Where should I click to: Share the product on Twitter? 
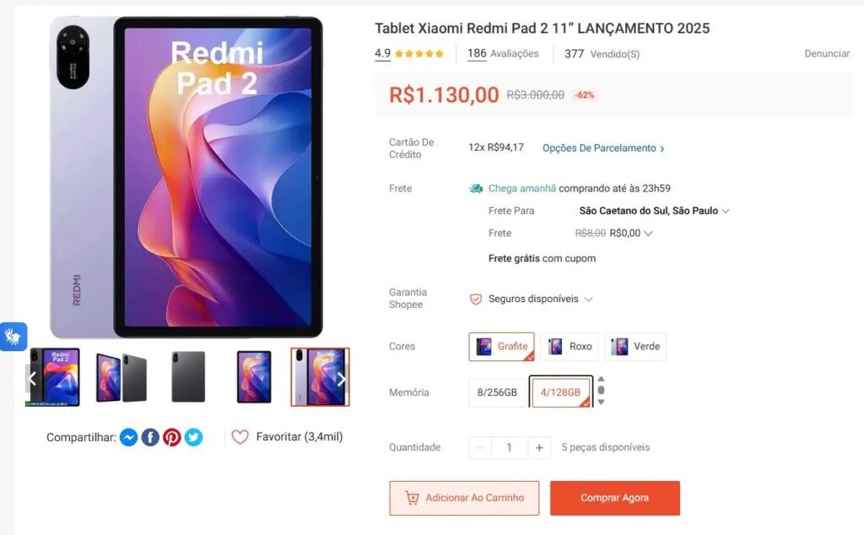[x=193, y=437]
